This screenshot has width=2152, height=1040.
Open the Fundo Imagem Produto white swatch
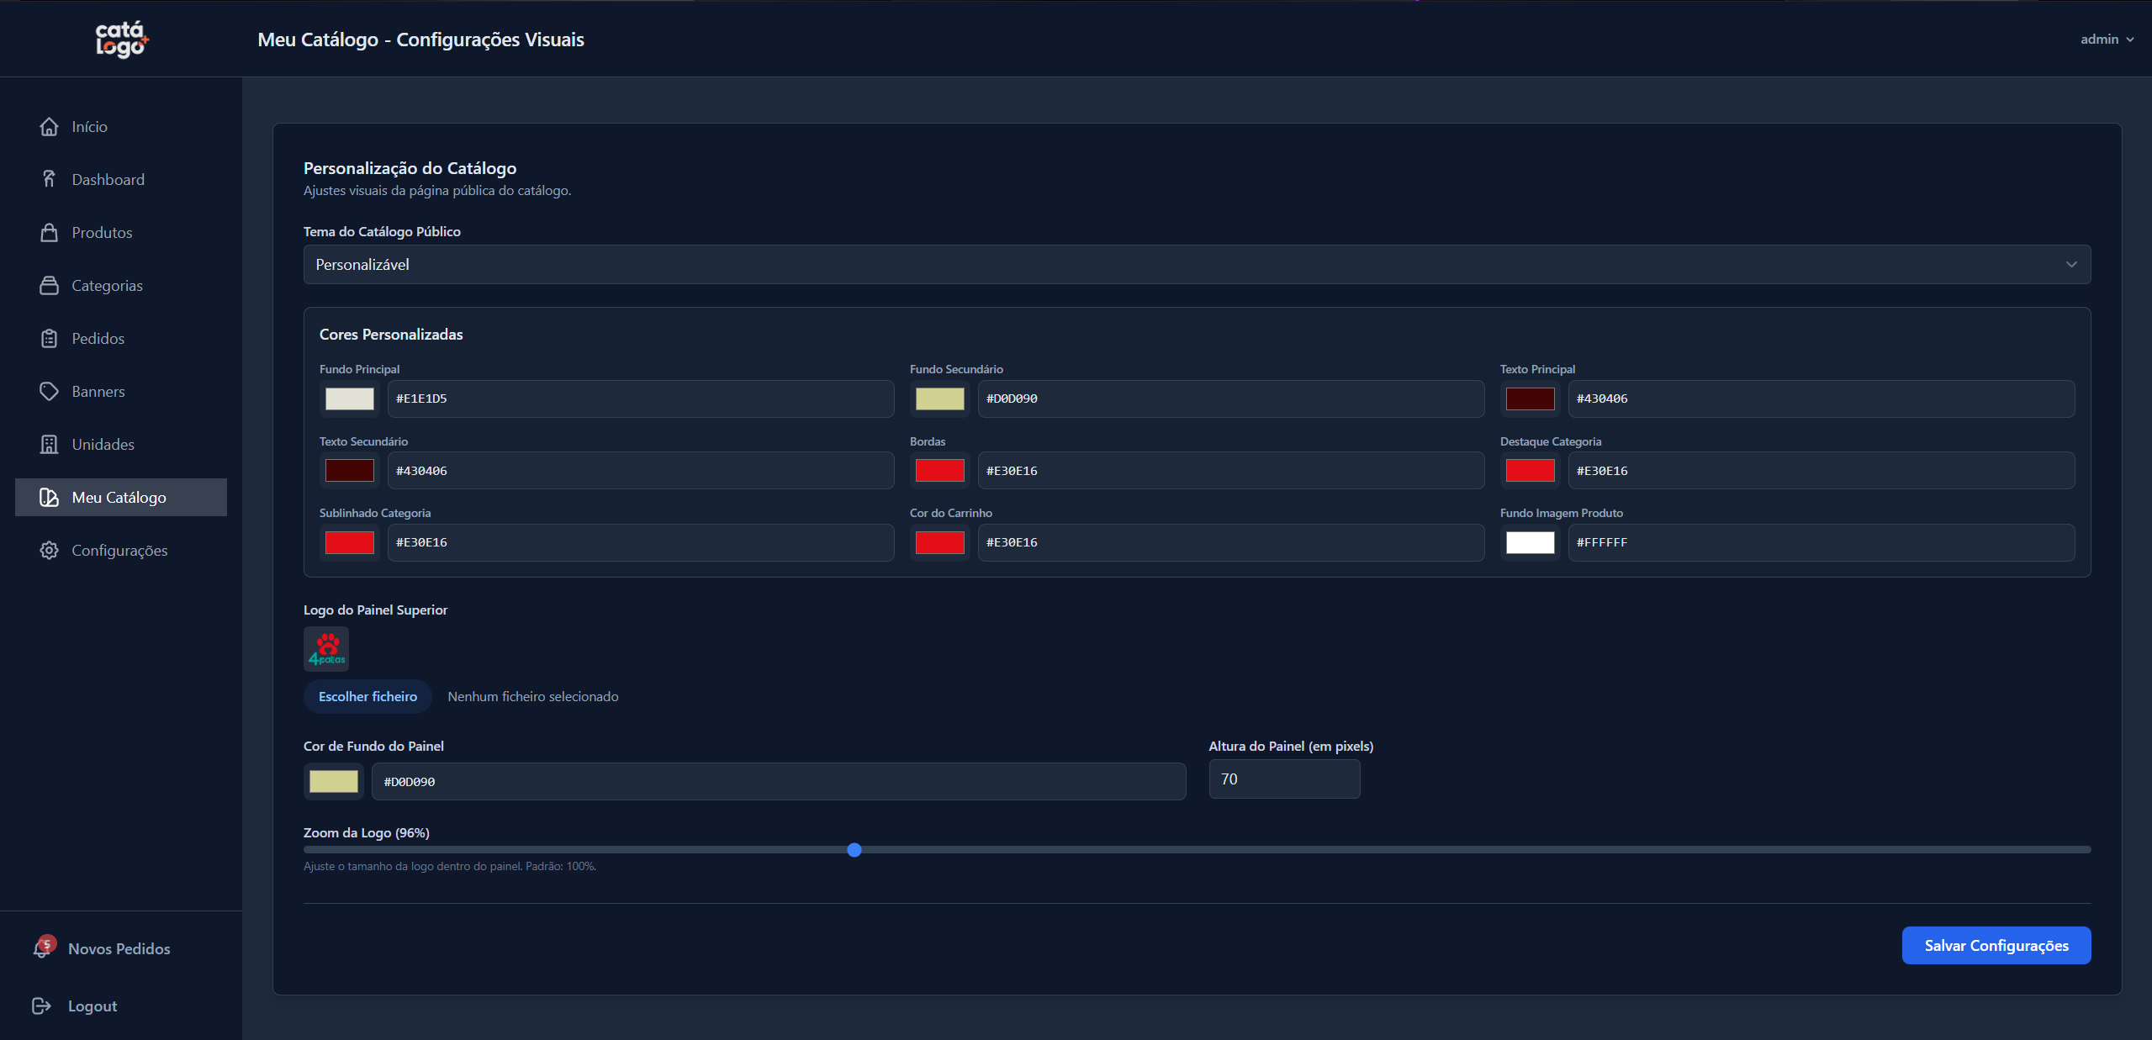click(1530, 543)
